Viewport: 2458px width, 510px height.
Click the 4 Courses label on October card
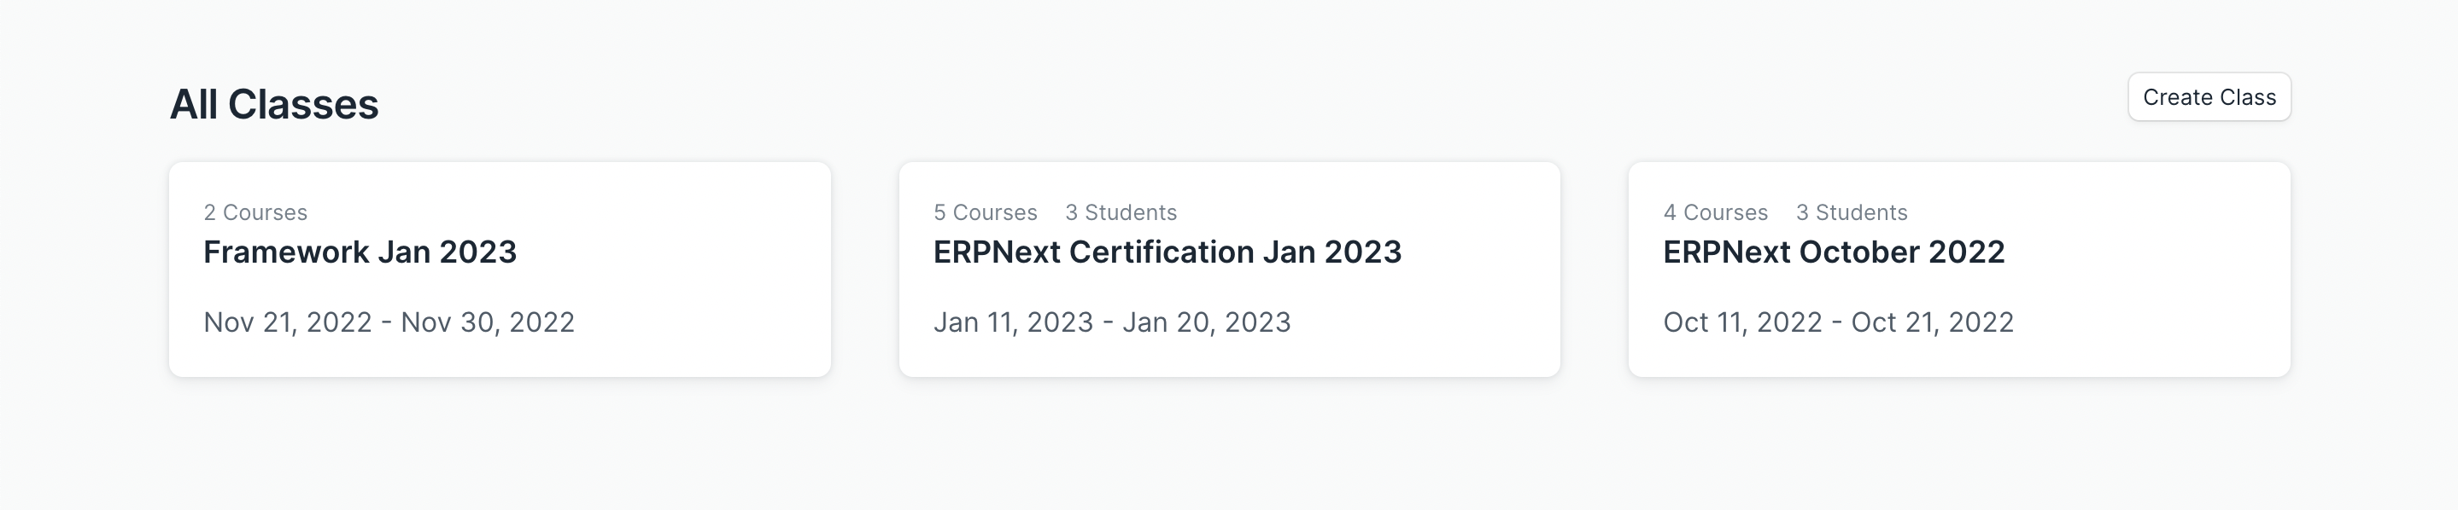click(1716, 212)
